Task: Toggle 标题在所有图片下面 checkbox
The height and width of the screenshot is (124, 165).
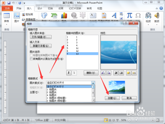Action: 31,55
